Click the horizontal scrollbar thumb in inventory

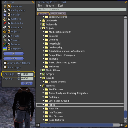[x=76, y=125]
